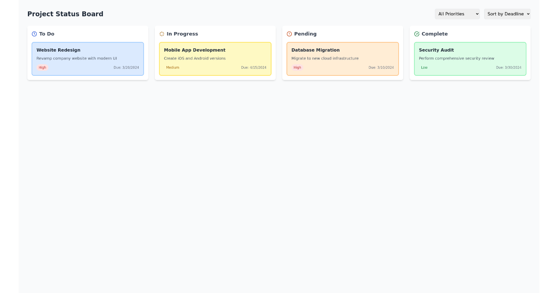This screenshot has height=293, width=558.
Task: Select the Mobile App Development card
Action: pos(215,59)
